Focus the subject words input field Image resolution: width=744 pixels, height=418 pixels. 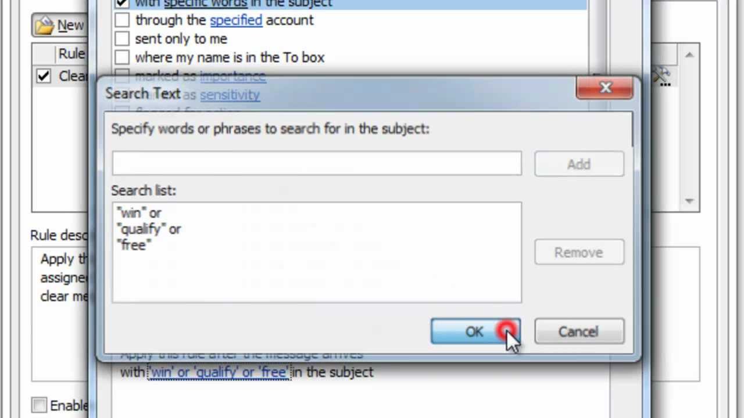click(317, 164)
